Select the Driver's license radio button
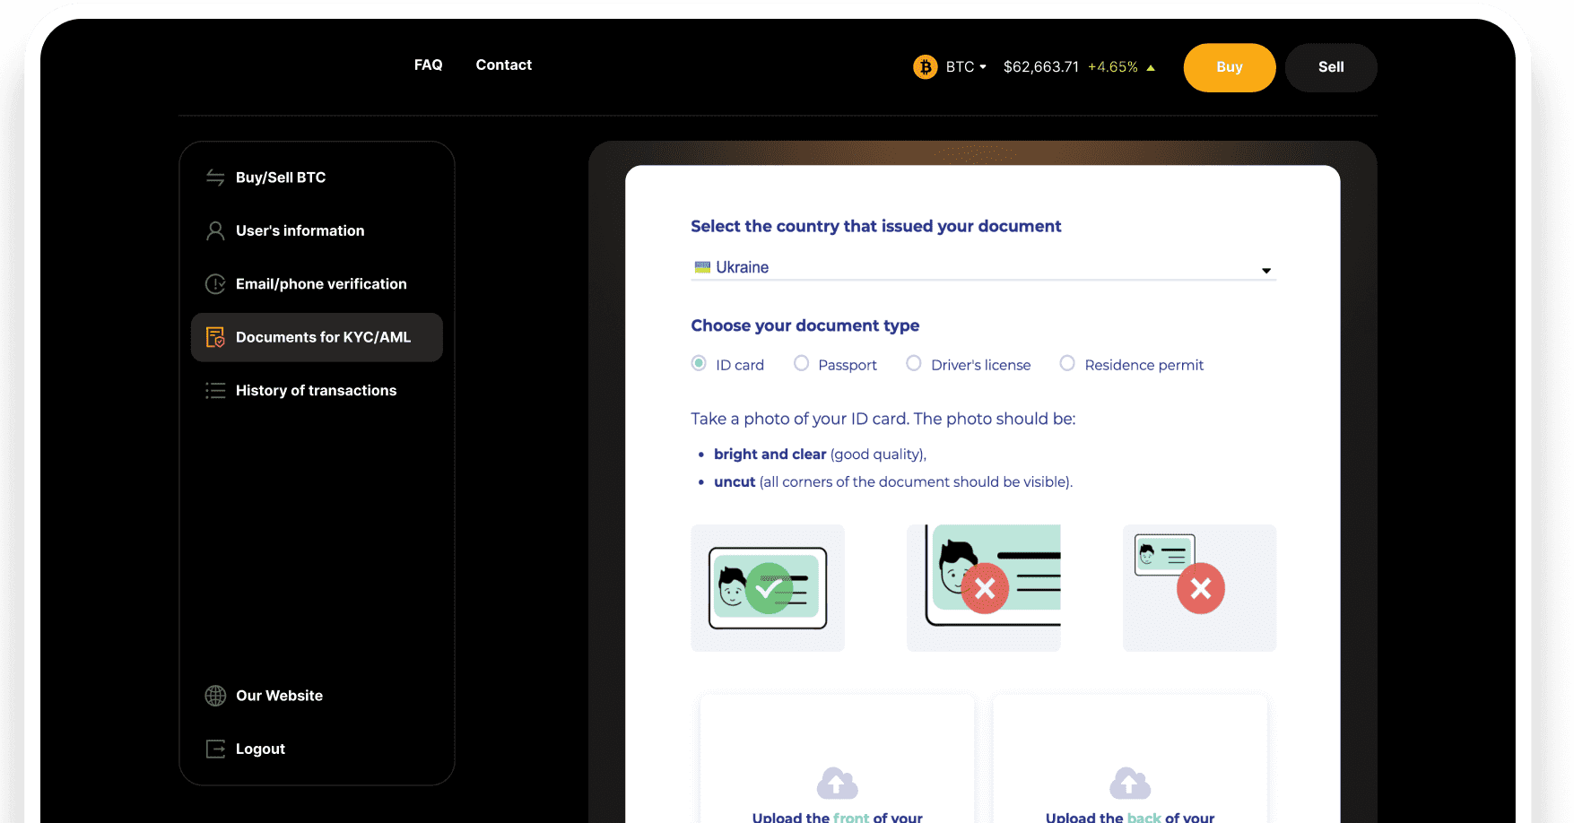Image resolution: width=1574 pixels, height=823 pixels. [914, 363]
